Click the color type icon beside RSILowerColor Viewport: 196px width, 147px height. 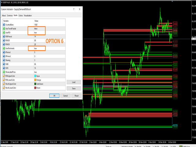point(4,80)
